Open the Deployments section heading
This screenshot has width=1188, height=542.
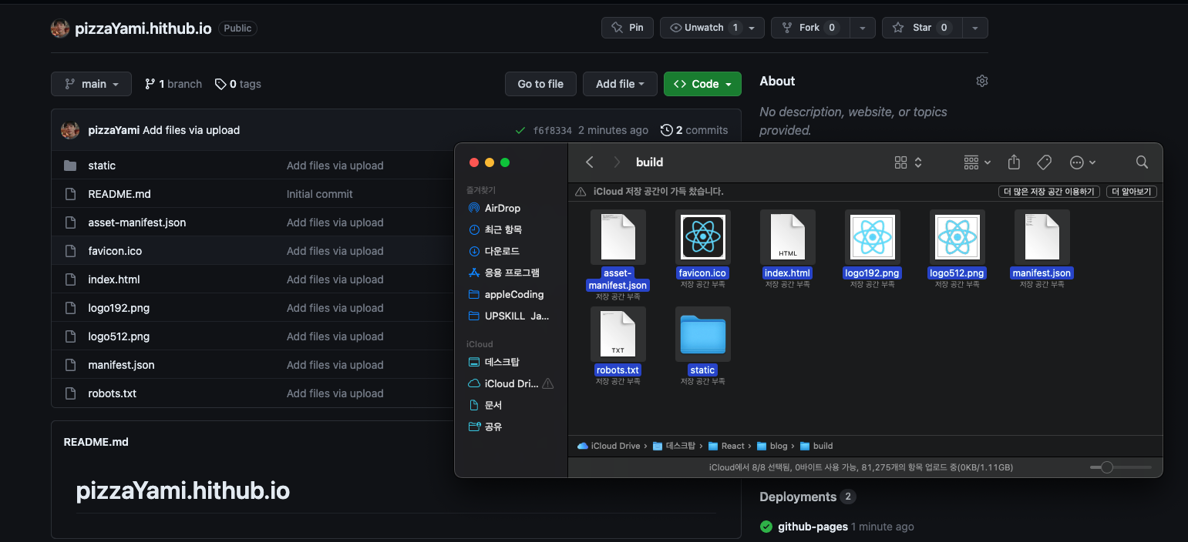pos(798,497)
